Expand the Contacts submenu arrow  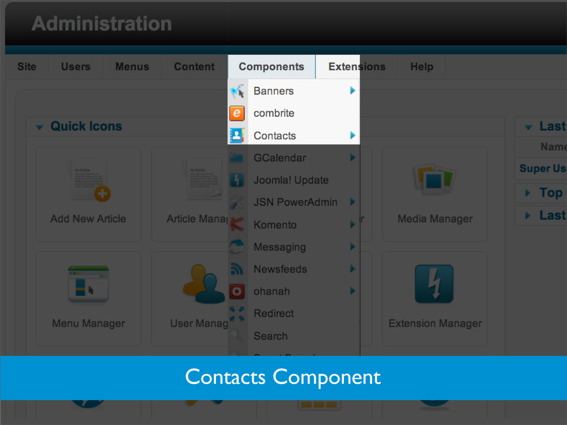coord(352,135)
